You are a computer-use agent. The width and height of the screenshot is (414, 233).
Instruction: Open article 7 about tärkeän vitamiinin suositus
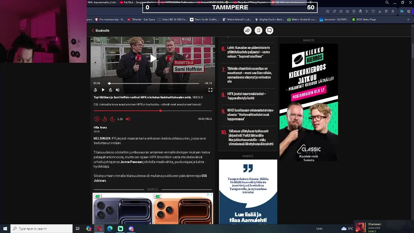248,75
